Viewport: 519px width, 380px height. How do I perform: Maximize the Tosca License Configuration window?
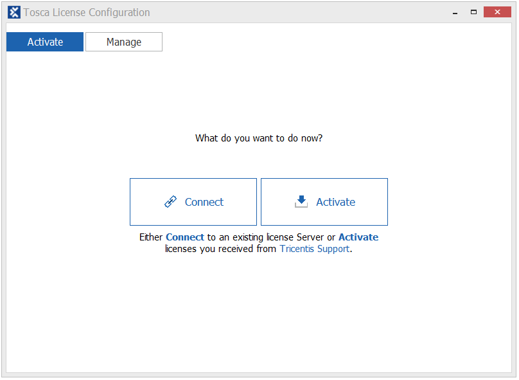(473, 12)
